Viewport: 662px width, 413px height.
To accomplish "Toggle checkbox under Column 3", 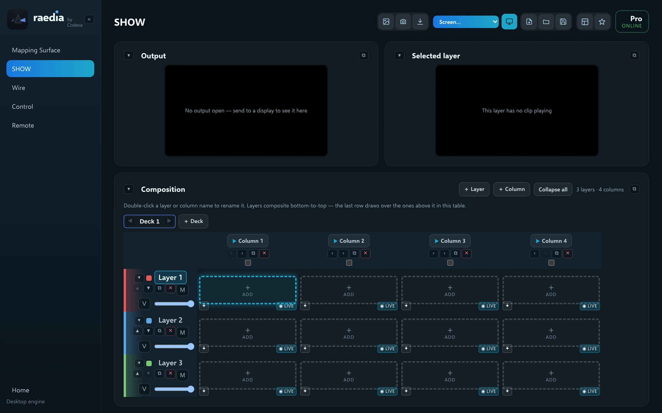I will point(450,263).
